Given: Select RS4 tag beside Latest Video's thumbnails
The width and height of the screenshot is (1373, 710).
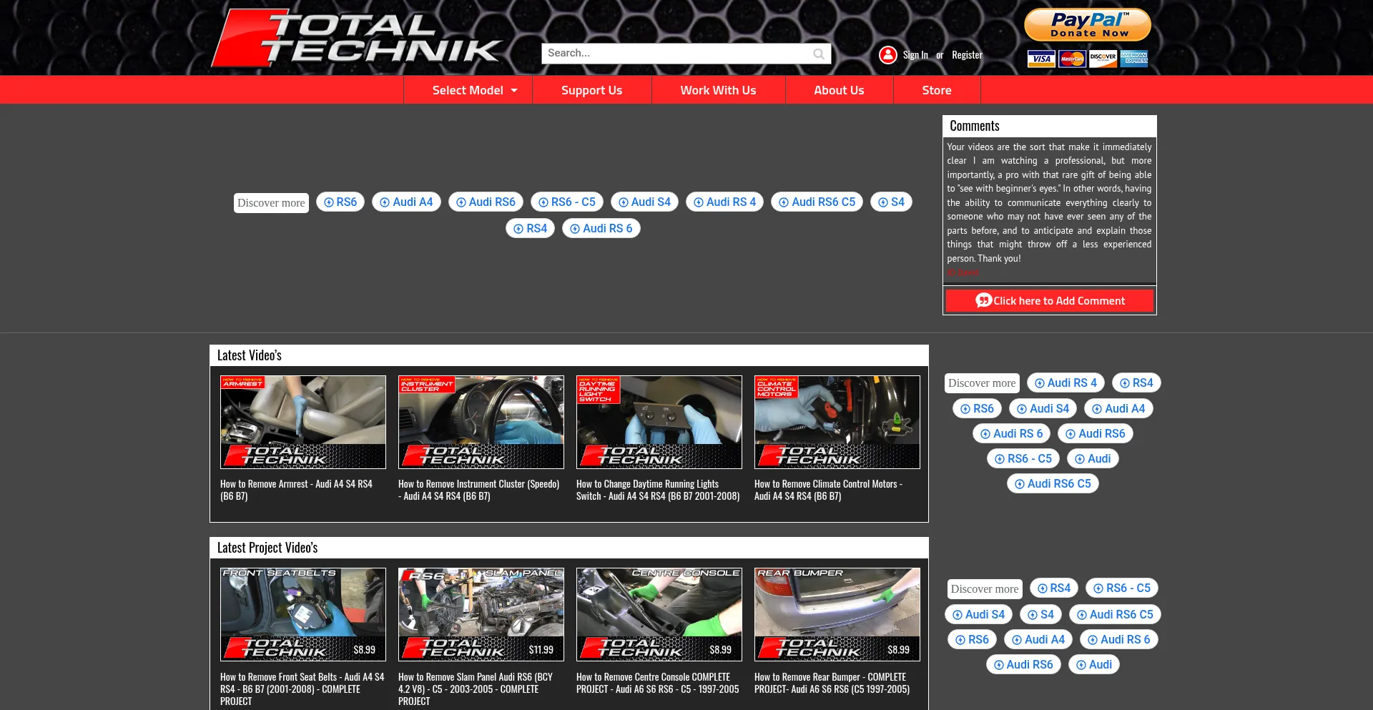Looking at the screenshot, I should tap(1136, 383).
